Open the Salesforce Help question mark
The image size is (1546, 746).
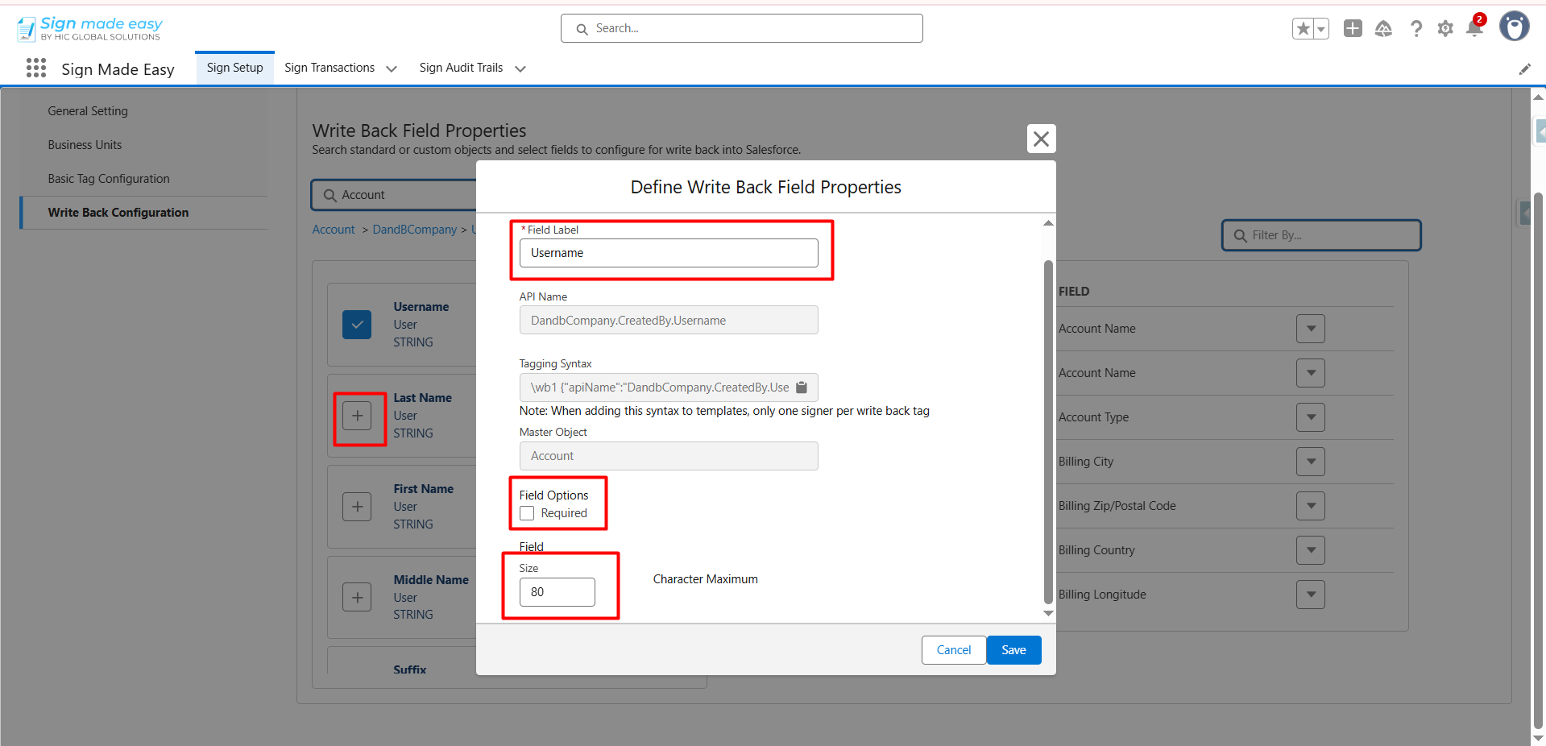pos(1415,29)
